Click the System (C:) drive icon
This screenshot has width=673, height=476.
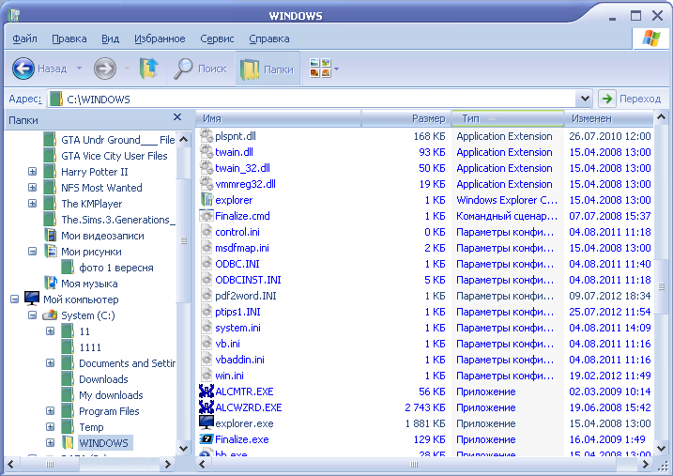[x=50, y=315]
